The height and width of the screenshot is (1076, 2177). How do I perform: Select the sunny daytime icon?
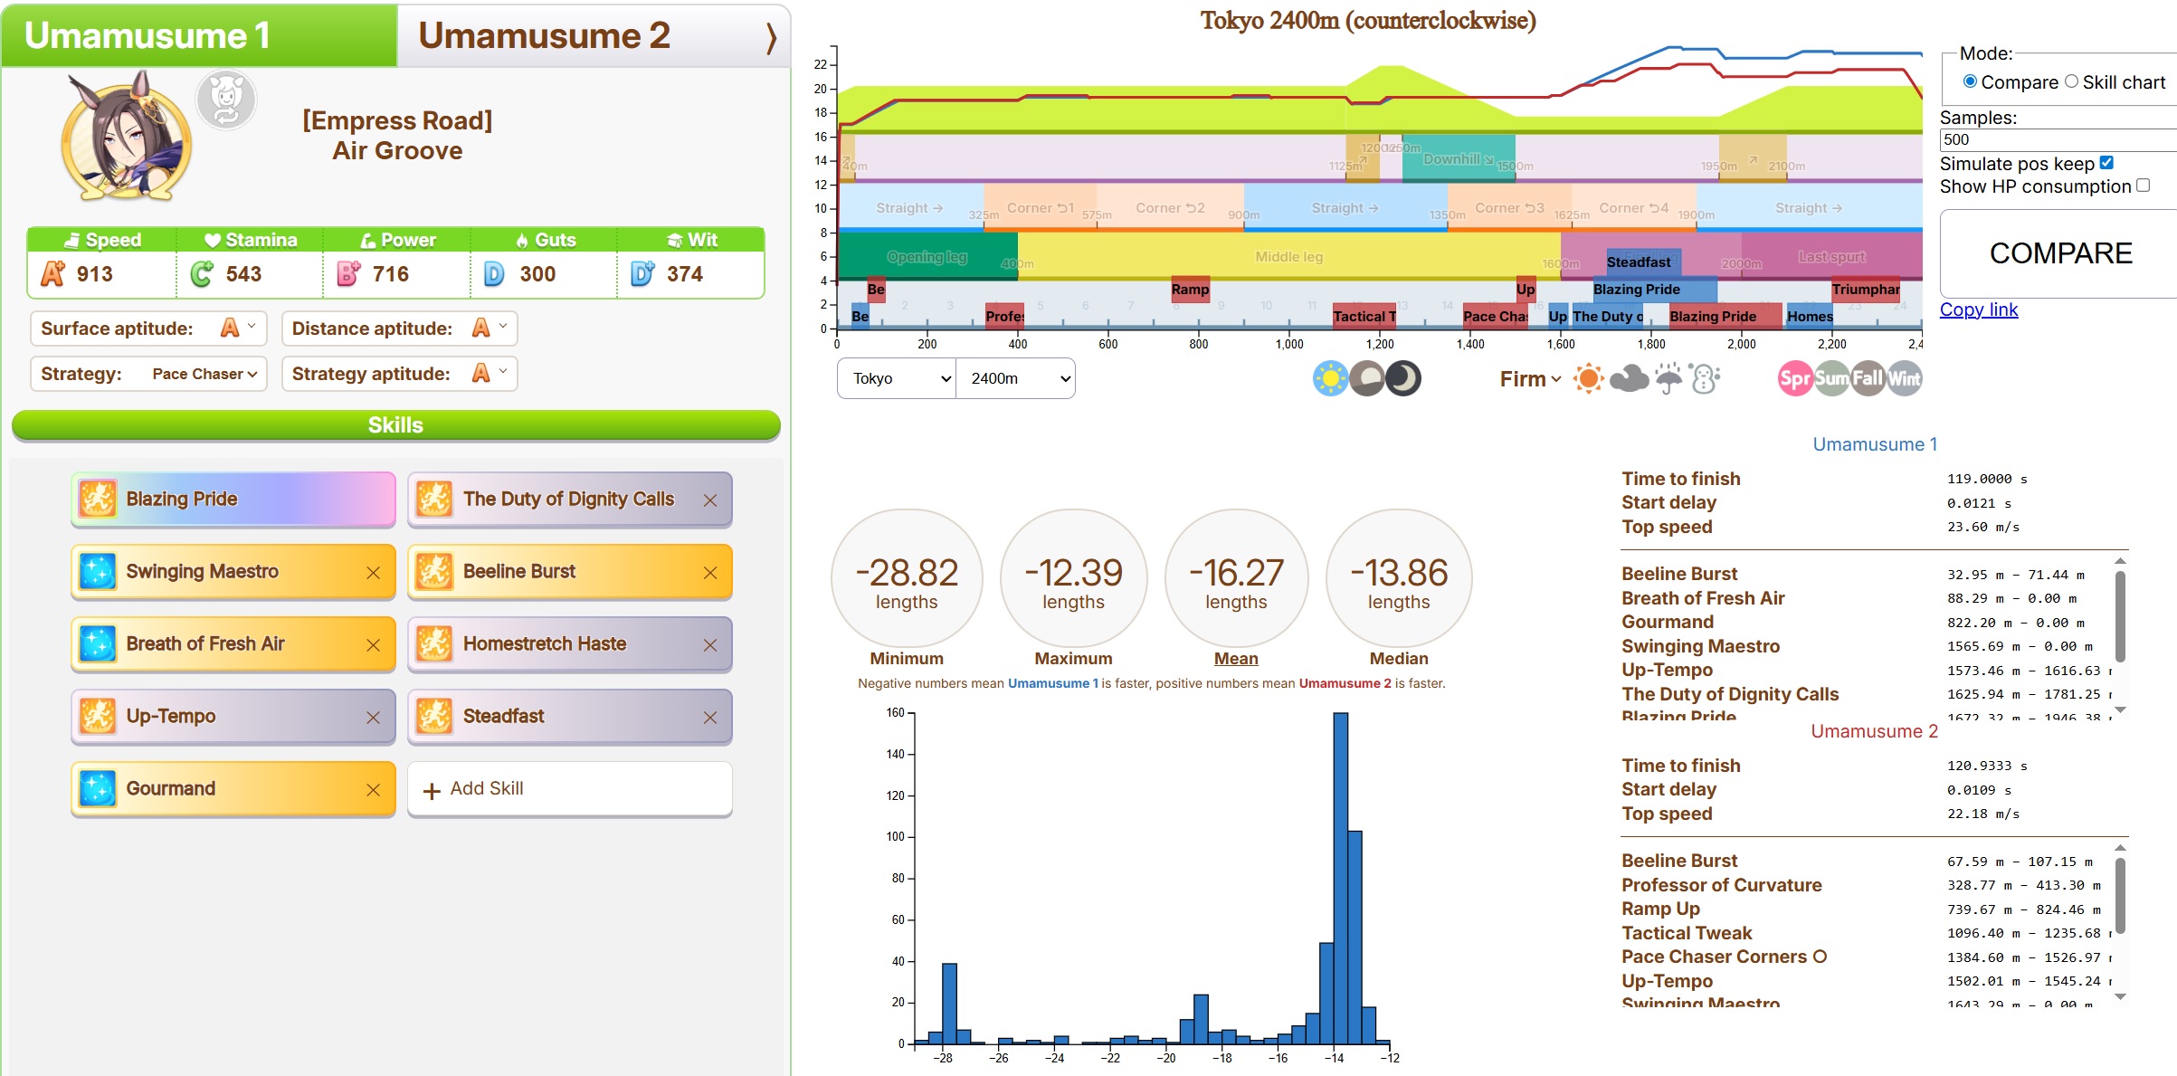1330,378
